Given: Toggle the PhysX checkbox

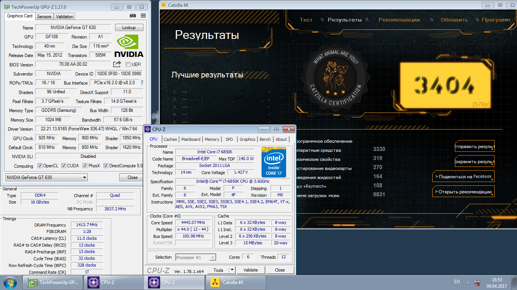Looking at the screenshot, I should click(x=85, y=166).
